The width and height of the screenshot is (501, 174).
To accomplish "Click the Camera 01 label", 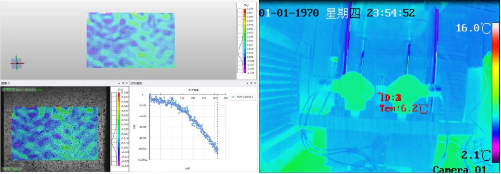I will (x=459, y=169).
